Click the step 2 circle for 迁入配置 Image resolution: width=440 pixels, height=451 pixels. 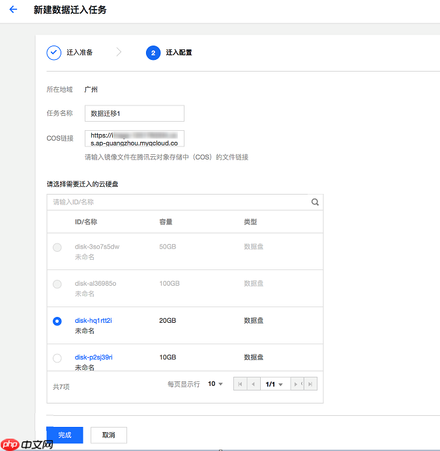click(x=153, y=53)
